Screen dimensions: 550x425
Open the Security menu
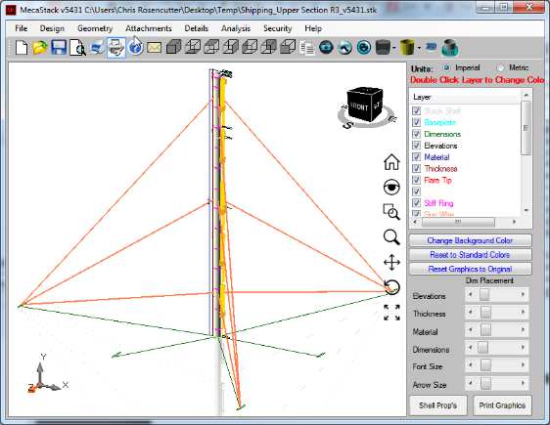tap(278, 28)
